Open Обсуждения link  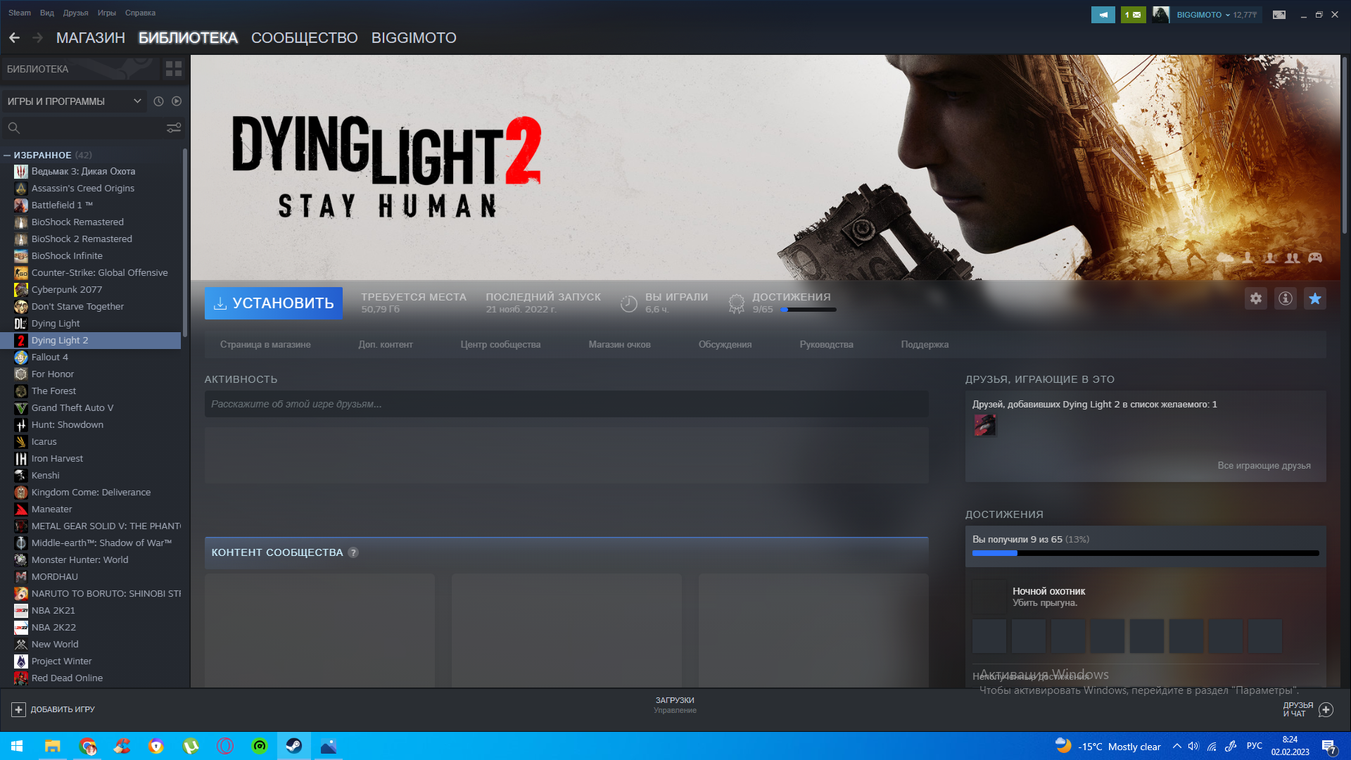tap(725, 345)
